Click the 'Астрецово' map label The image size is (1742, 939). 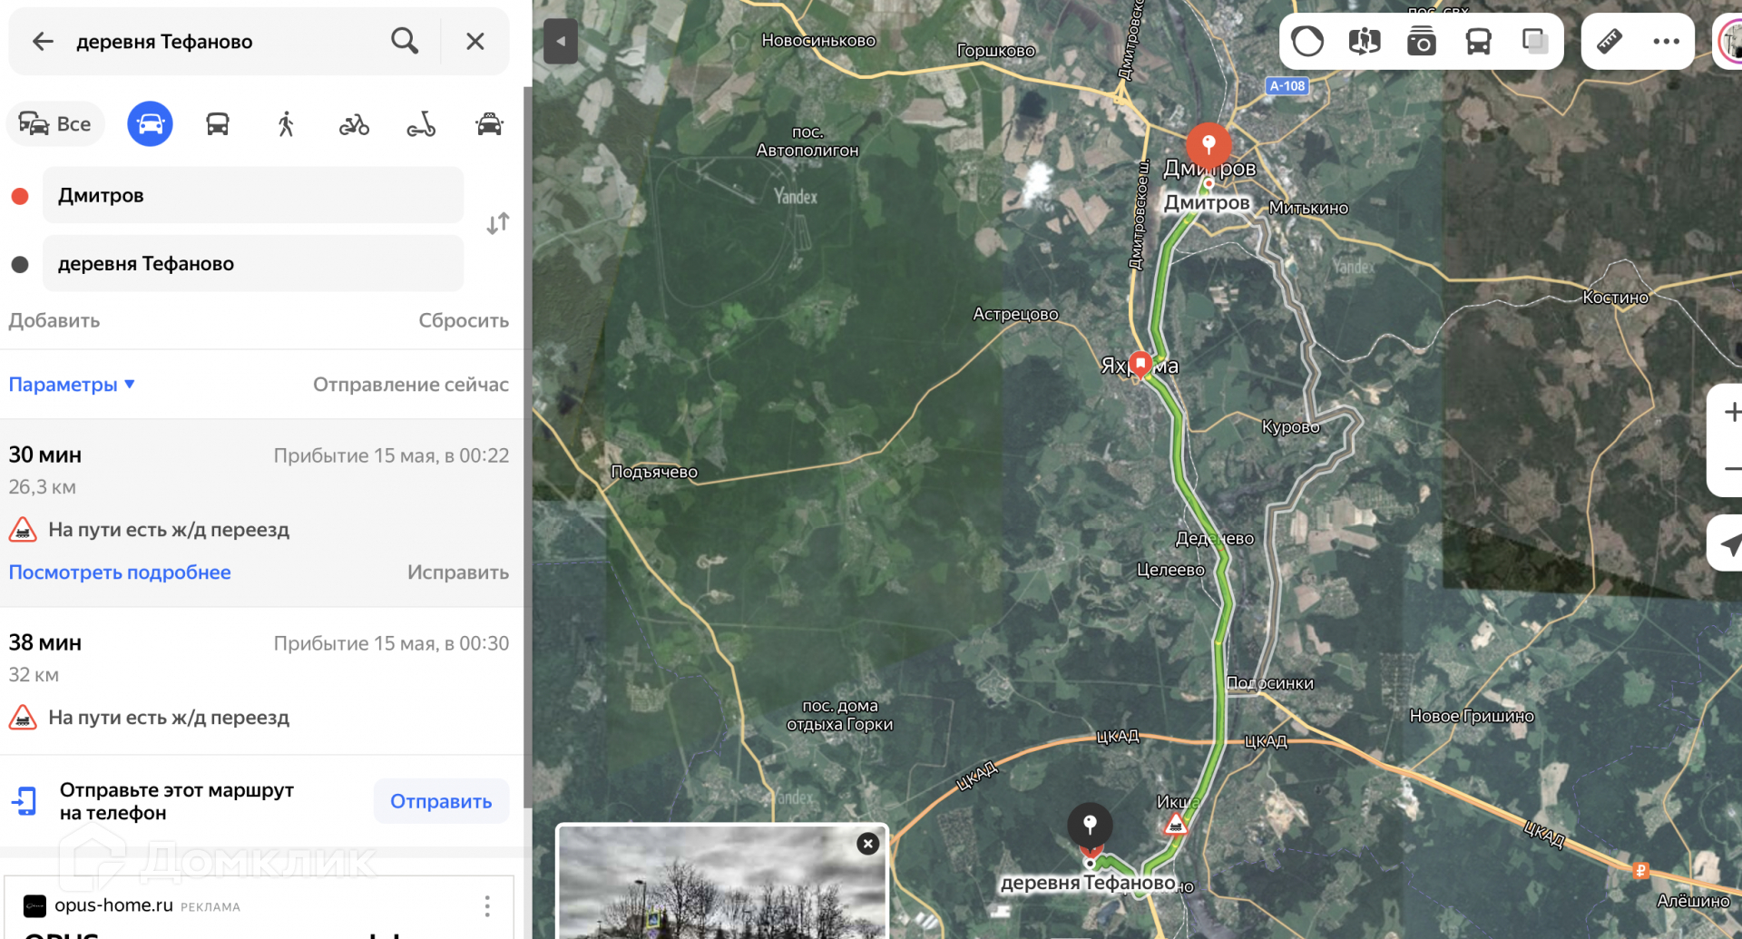pos(1015,315)
